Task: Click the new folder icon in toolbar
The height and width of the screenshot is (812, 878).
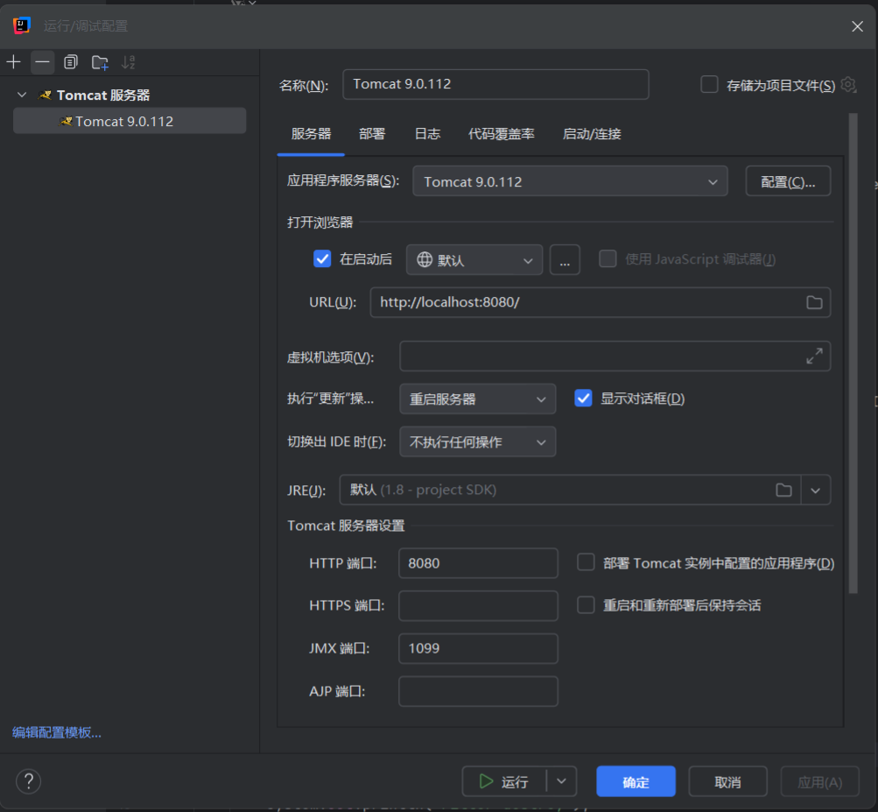Action: [100, 62]
